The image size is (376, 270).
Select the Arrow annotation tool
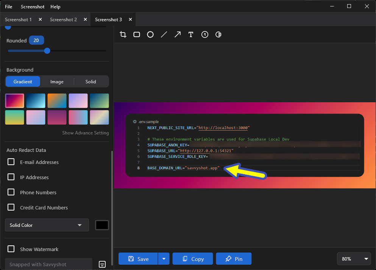point(177,34)
